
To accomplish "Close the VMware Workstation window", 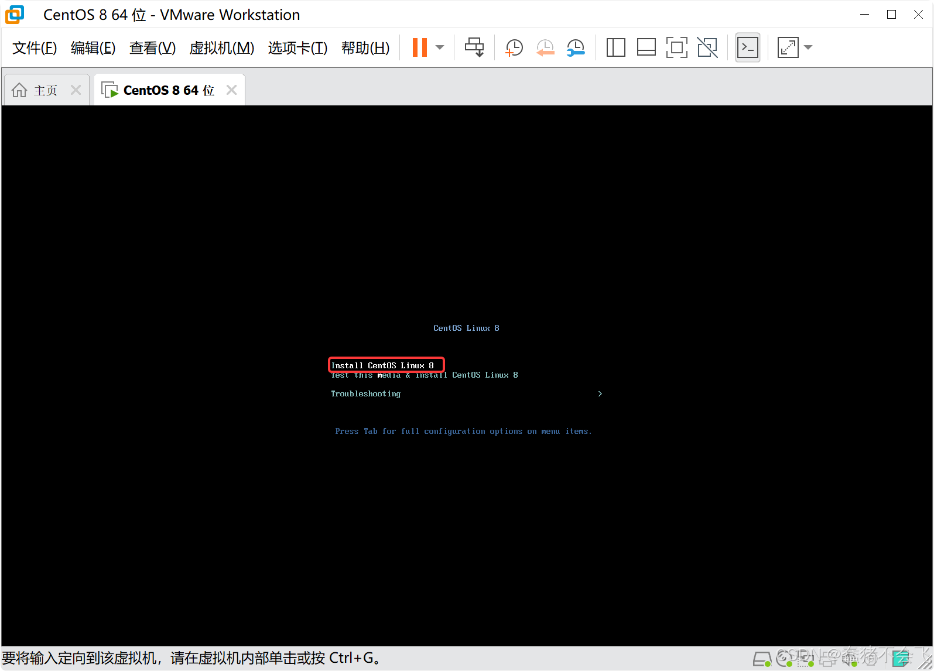I will 918,15.
